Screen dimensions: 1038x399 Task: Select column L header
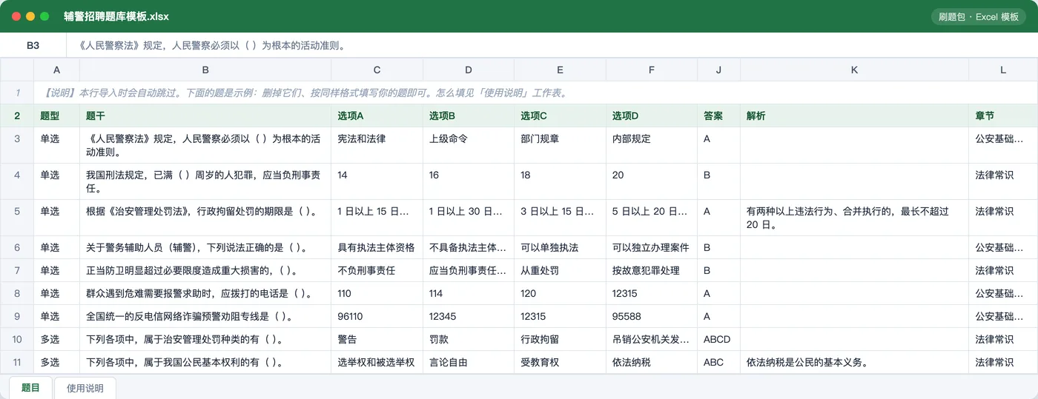click(x=1003, y=70)
